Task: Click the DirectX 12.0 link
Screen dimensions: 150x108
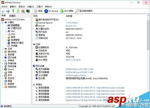Action: click(71, 26)
